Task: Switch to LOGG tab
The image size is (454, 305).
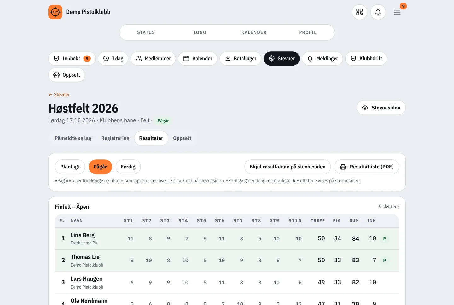Action: pyautogui.click(x=200, y=32)
